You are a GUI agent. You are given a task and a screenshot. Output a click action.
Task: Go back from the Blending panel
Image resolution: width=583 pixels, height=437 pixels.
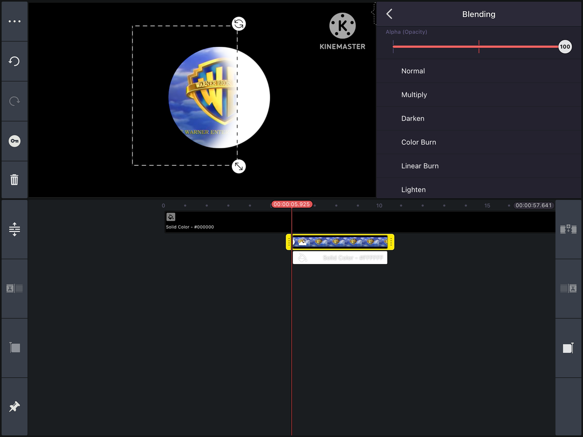pyautogui.click(x=389, y=14)
